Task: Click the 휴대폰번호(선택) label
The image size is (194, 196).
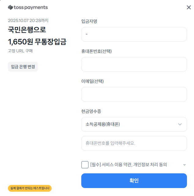Action: pyautogui.click(x=97, y=51)
